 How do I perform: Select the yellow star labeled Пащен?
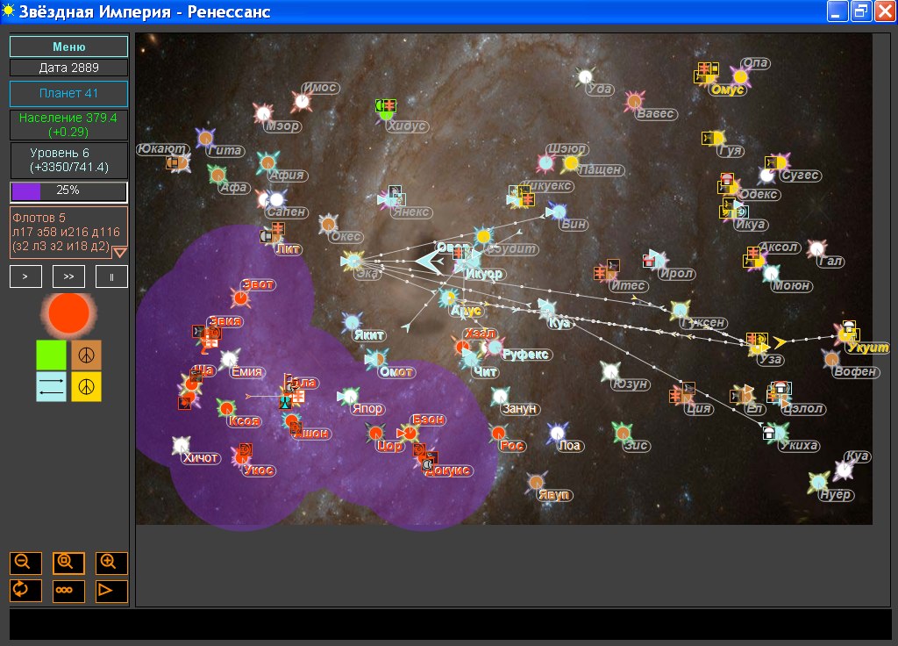[x=570, y=163]
